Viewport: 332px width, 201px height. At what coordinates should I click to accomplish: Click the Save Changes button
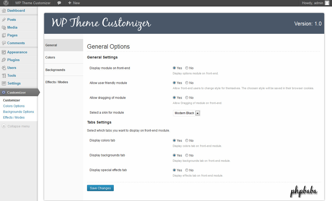[100, 188]
